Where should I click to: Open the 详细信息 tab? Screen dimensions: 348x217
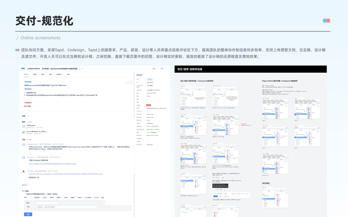point(26,75)
